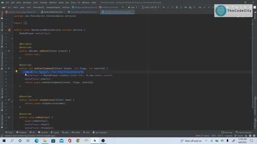
Task: Open the Edit menu
Action: (13, 3)
